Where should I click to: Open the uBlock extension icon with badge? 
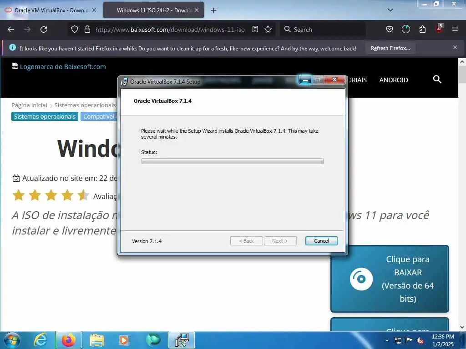pos(439,29)
